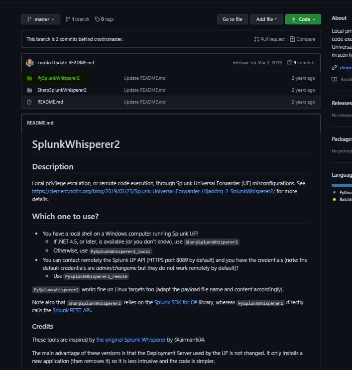
Task: Click the language breakdown color bar
Action: [342, 185]
